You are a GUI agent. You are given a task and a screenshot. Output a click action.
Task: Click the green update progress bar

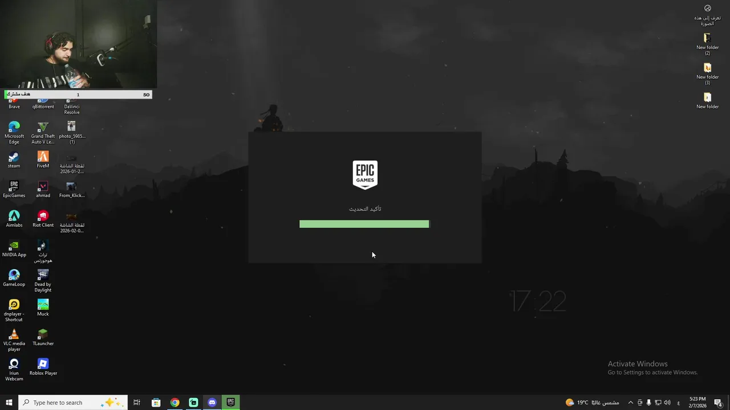click(x=364, y=224)
